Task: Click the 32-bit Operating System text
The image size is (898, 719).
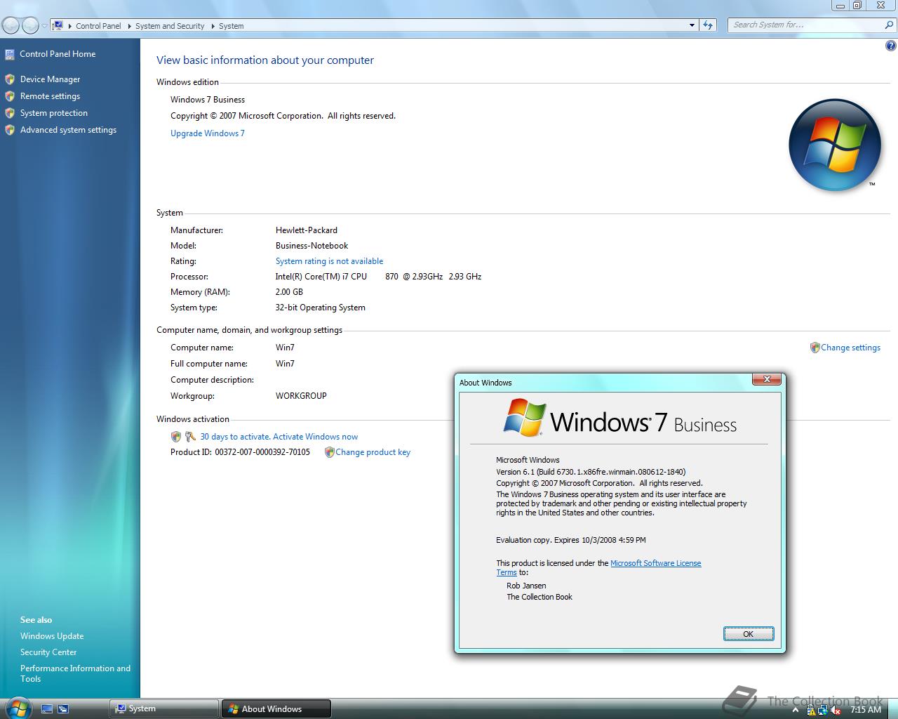Action: [320, 308]
